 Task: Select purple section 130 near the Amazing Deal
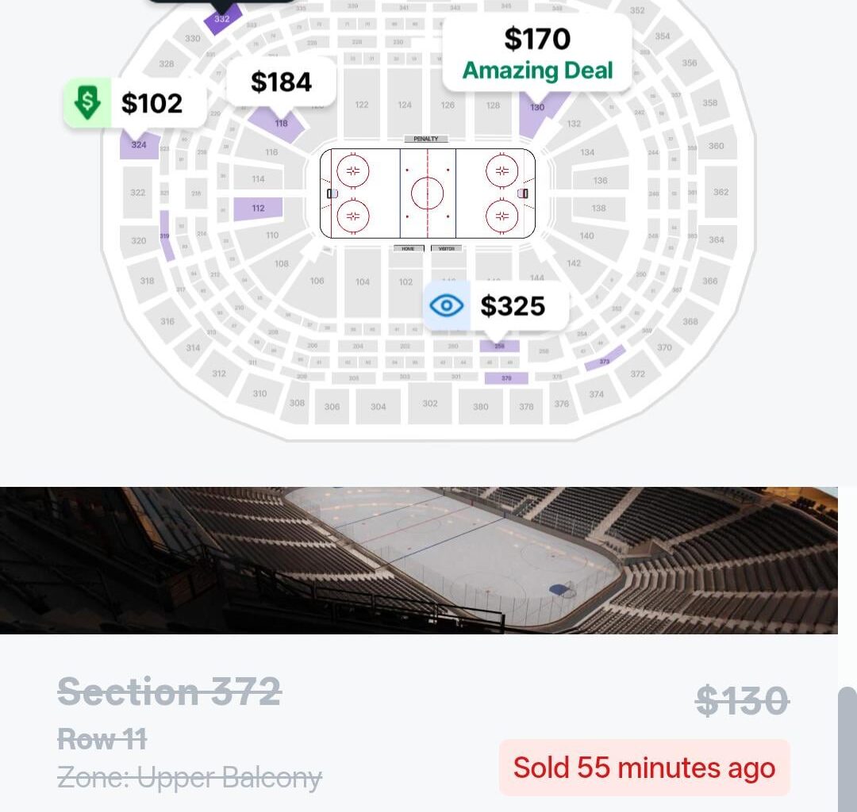[538, 107]
